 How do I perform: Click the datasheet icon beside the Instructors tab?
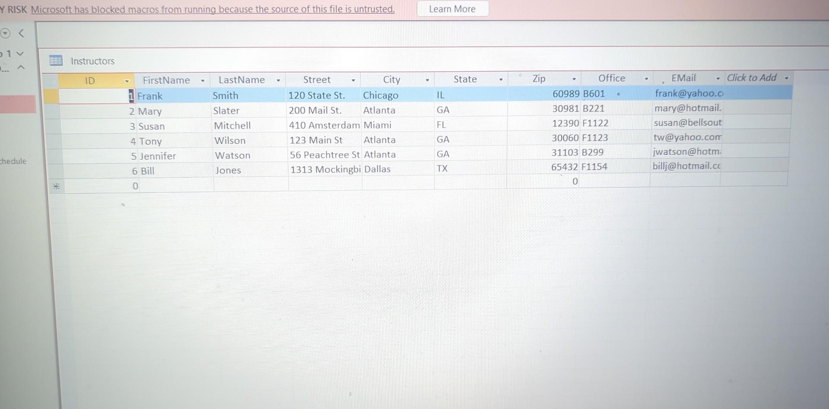click(x=56, y=60)
